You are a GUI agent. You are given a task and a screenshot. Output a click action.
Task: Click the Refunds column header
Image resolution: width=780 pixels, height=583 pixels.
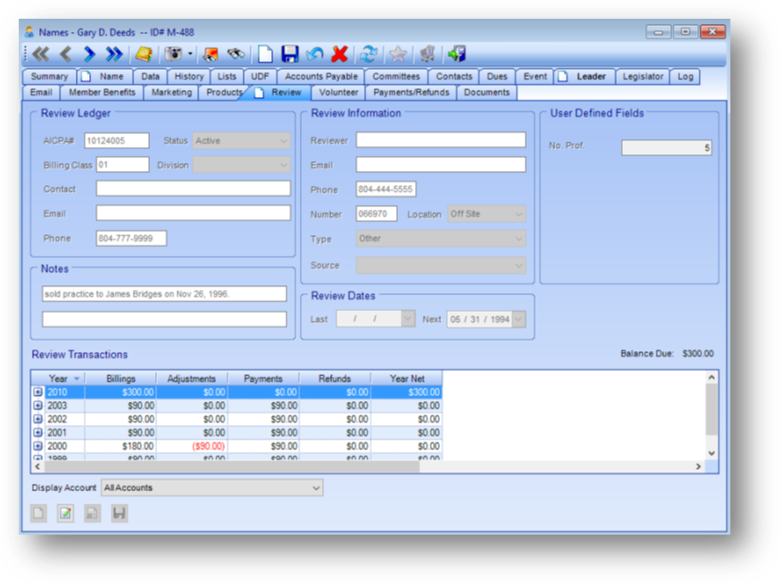click(336, 379)
